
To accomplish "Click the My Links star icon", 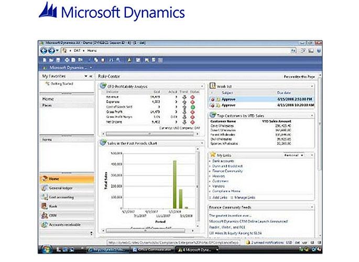I will tap(213, 155).
